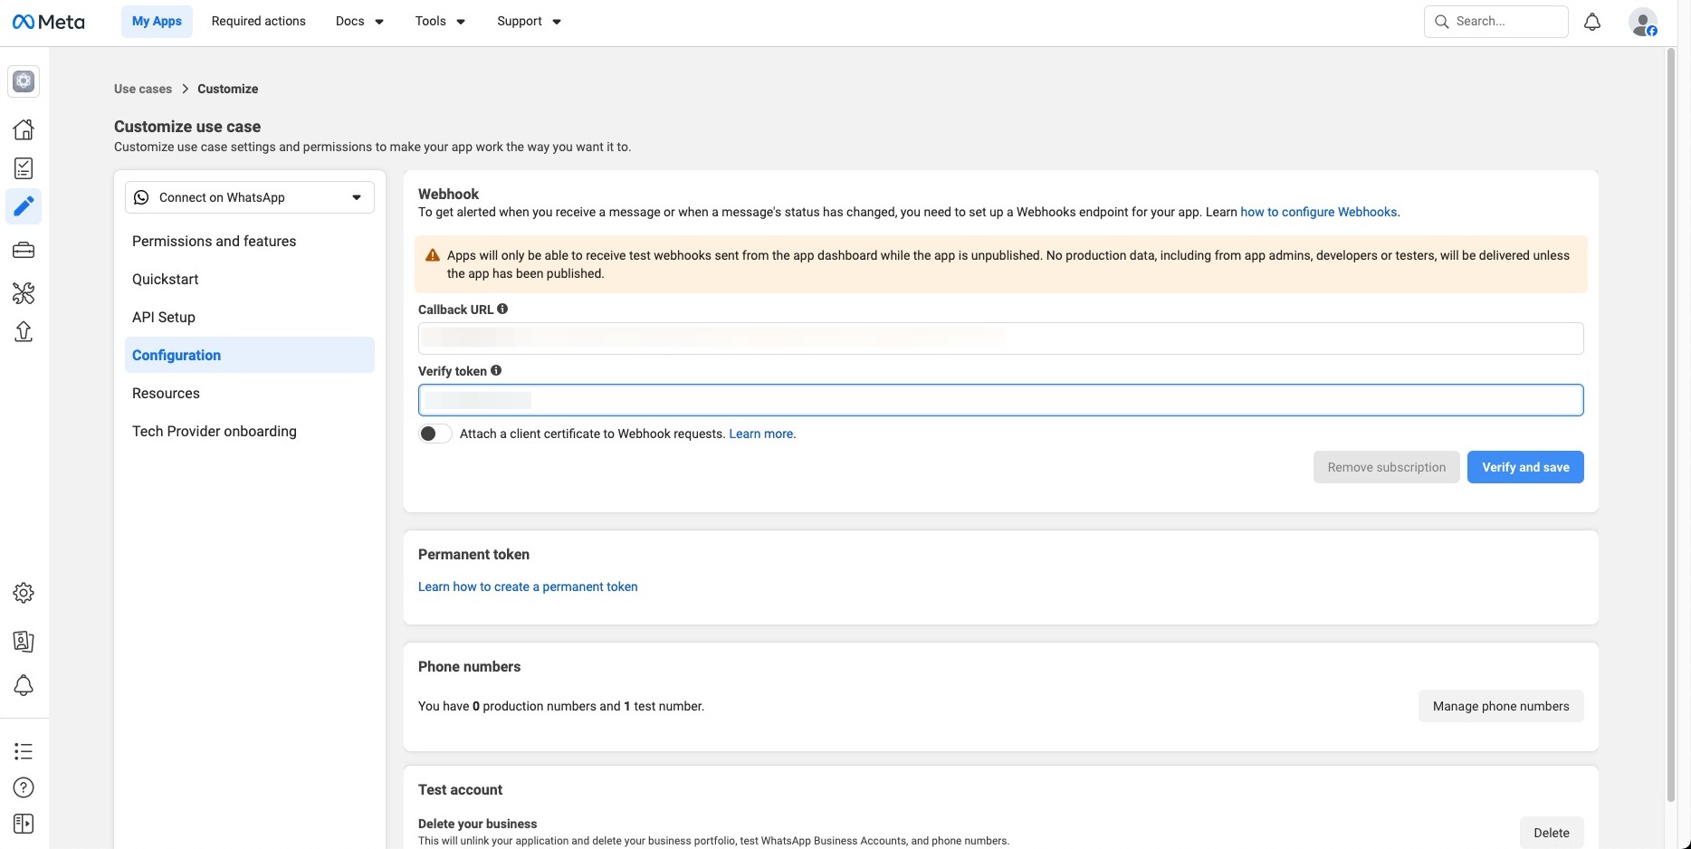Go to Permissions and features
Viewport: 1691px width, 849px height.
point(215,241)
